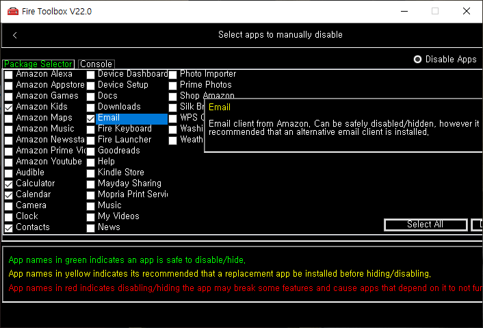Check the Help checkbox

tap(90, 162)
